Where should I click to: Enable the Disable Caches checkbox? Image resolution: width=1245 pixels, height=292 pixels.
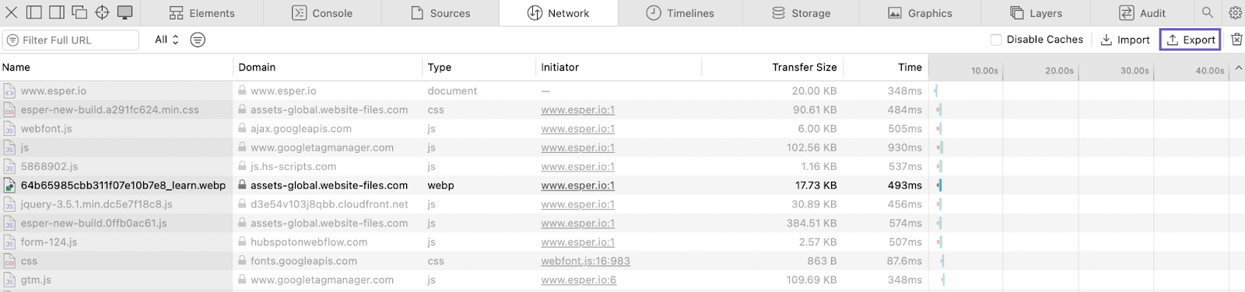tap(995, 40)
